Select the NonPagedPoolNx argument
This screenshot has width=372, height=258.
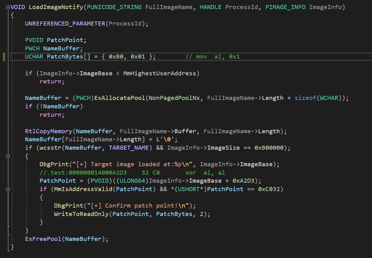click(174, 98)
